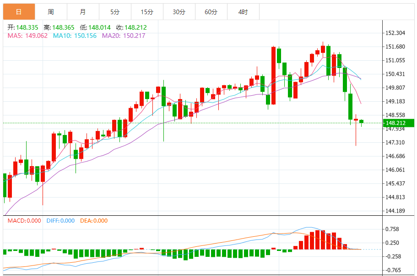Select the 日 daily timeframe tab
417x276 pixels.
pos(19,12)
